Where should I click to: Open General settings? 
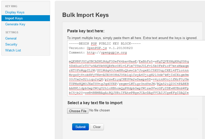[x=11, y=38]
